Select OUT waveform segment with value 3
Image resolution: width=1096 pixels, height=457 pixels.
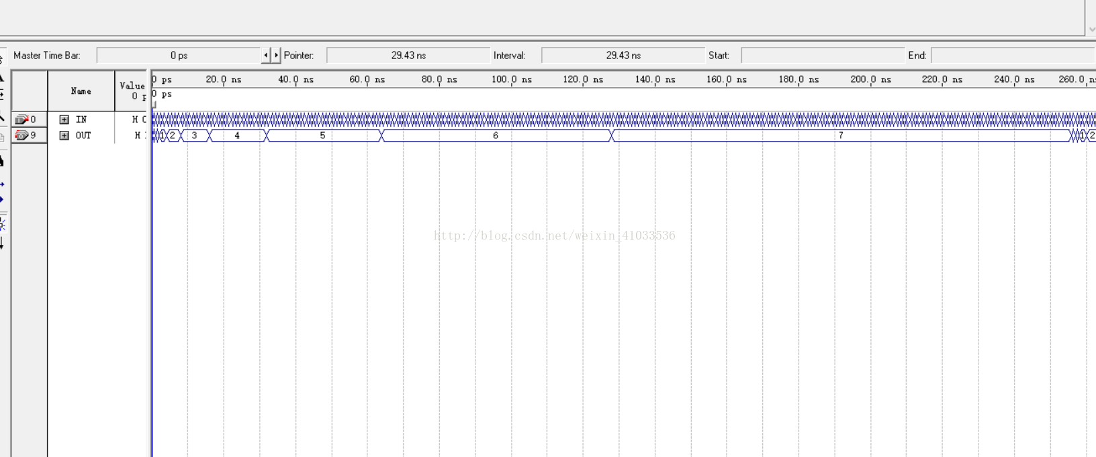(x=195, y=136)
